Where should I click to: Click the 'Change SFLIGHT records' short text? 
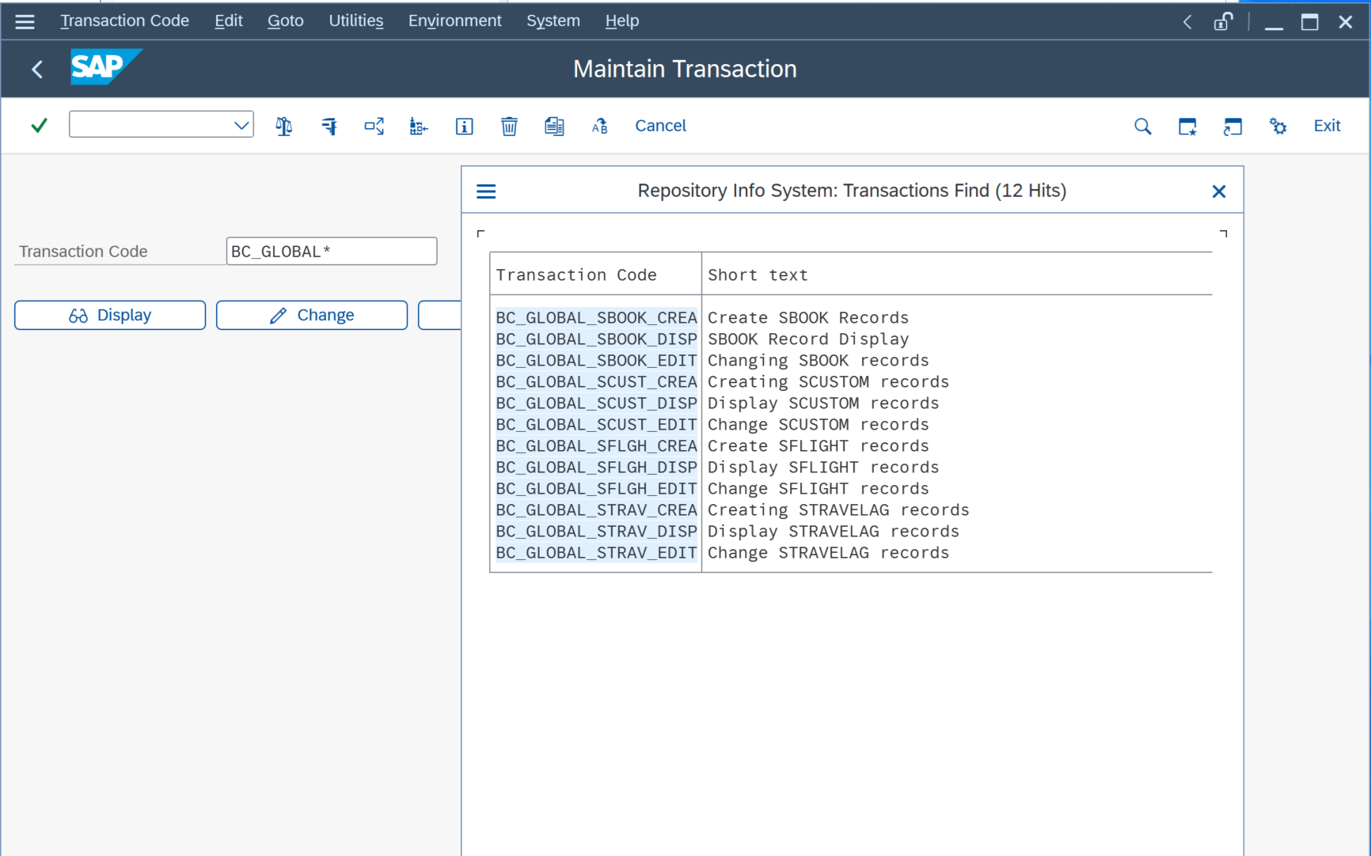(818, 488)
